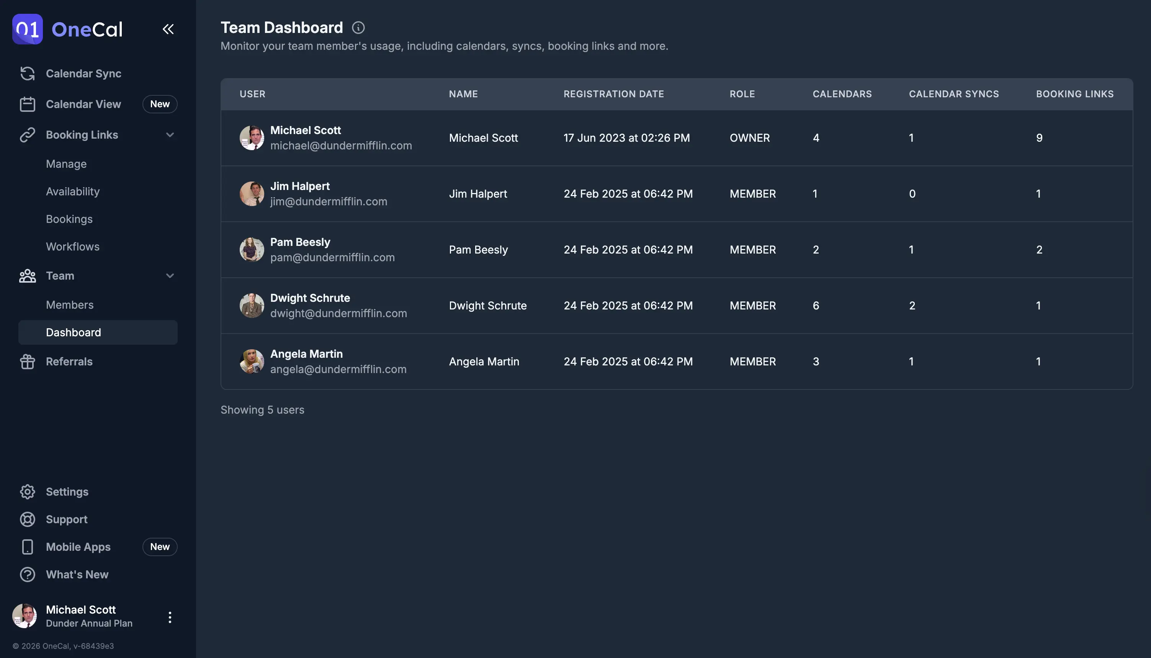Click the Showing 5 users text
1151x658 pixels.
262,410
